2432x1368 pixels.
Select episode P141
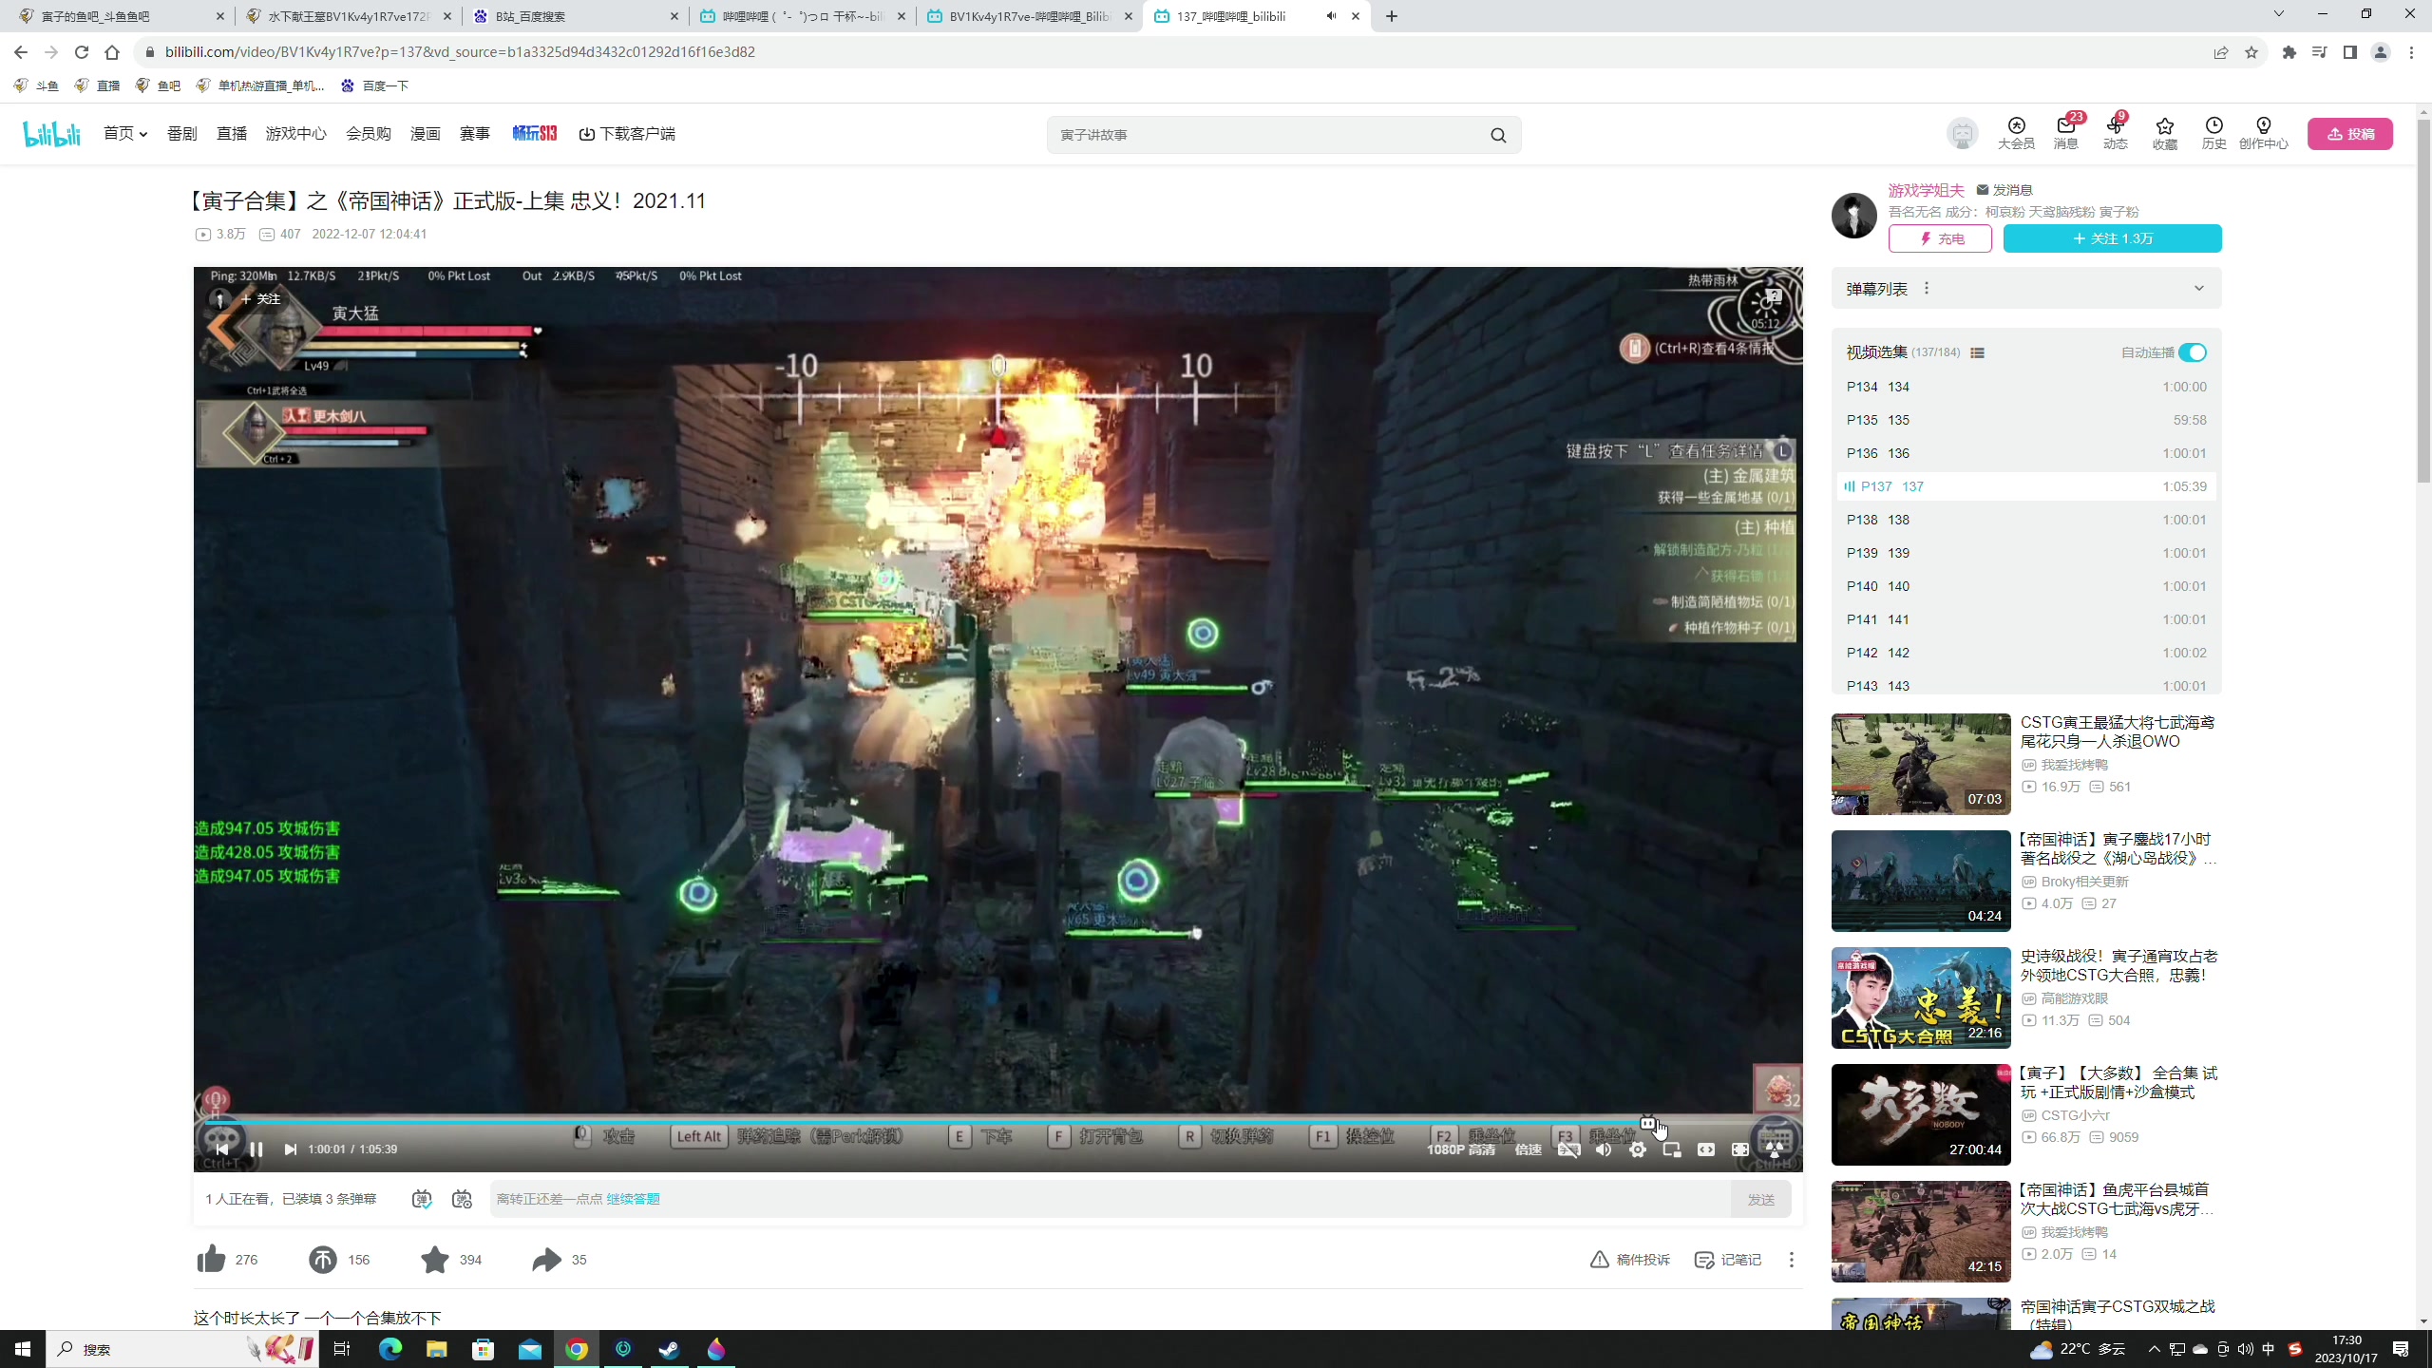click(2026, 619)
